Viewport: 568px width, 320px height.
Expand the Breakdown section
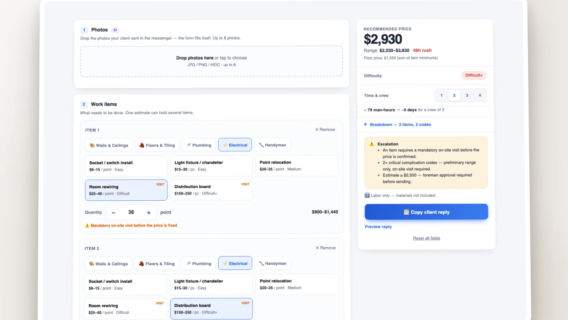[x=397, y=124]
